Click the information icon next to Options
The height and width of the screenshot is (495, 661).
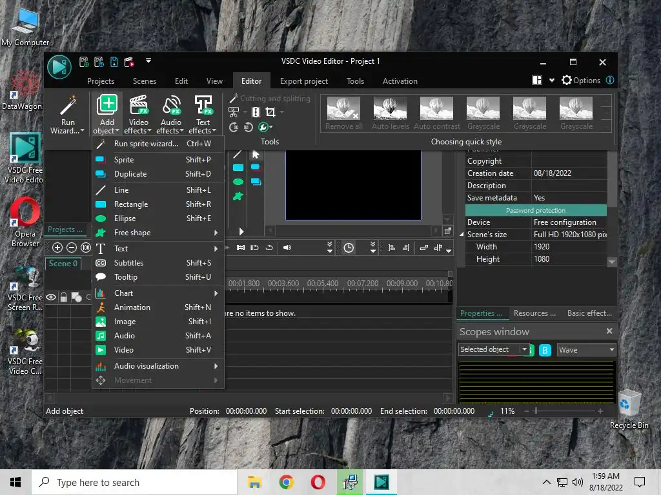[x=610, y=80]
